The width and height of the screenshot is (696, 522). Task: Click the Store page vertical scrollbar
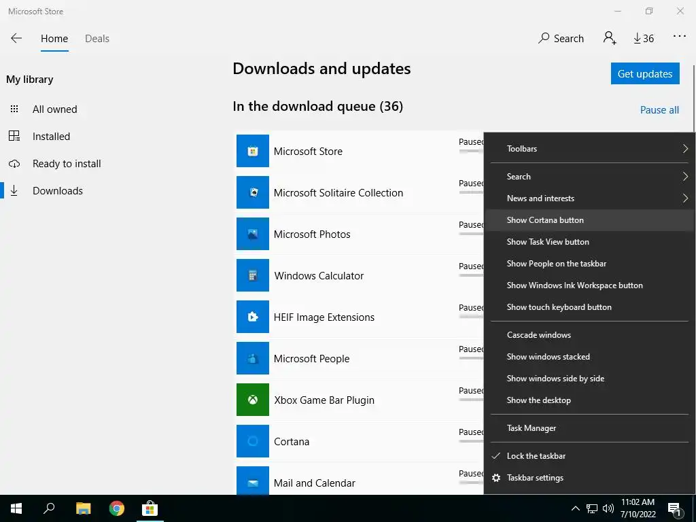(x=693, y=99)
